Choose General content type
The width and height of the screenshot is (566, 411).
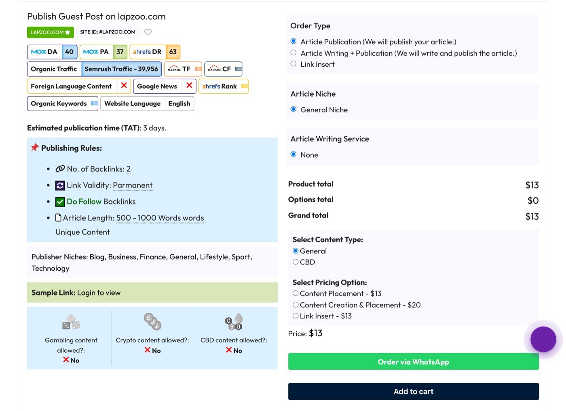(296, 251)
